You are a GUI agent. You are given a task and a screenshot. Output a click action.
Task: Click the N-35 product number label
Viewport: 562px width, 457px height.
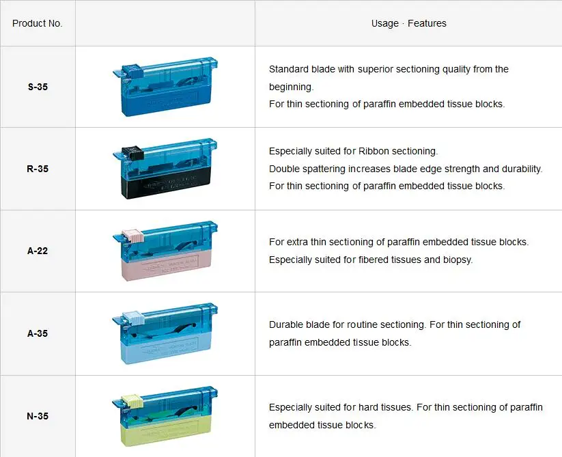(x=38, y=416)
